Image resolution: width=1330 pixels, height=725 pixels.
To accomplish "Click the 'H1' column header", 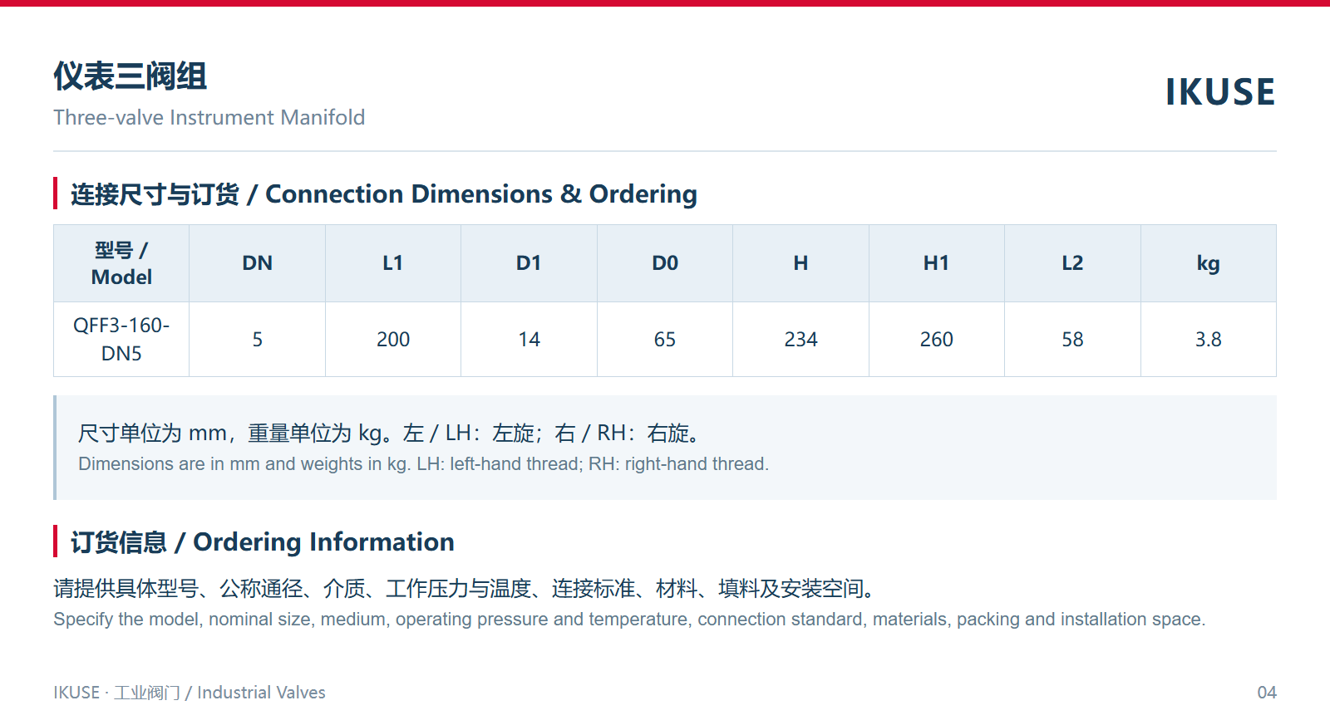I will 937,263.
